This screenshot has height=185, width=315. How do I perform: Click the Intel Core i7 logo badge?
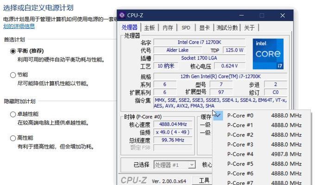[x=268, y=54]
